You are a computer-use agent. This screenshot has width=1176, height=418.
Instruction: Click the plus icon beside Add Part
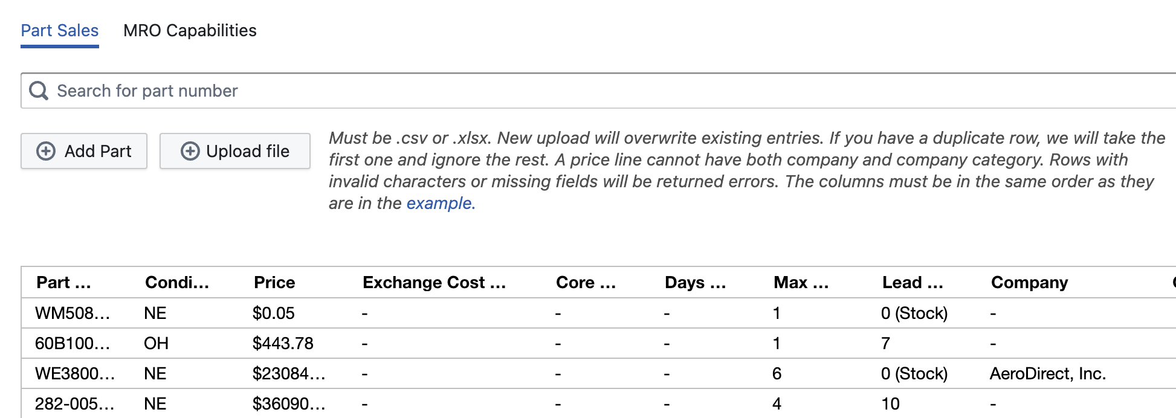[x=46, y=151]
